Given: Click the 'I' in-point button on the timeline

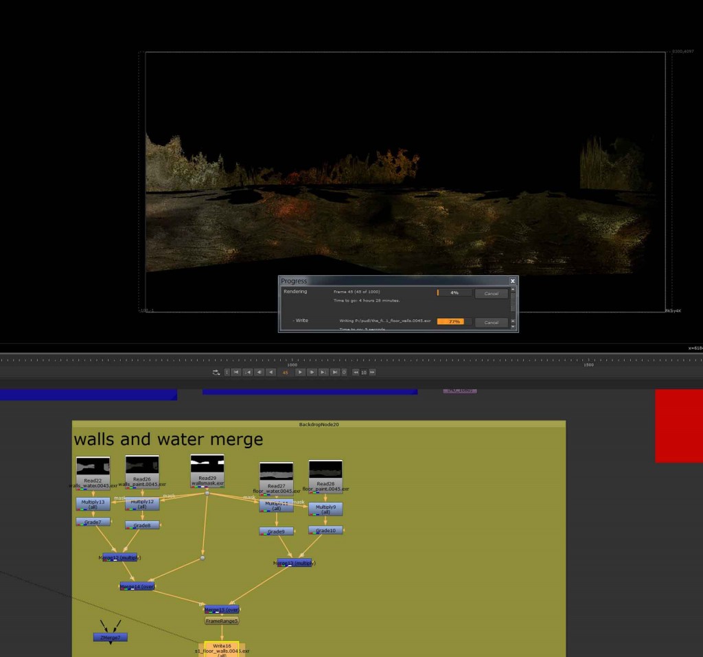Looking at the screenshot, I should 227,372.
